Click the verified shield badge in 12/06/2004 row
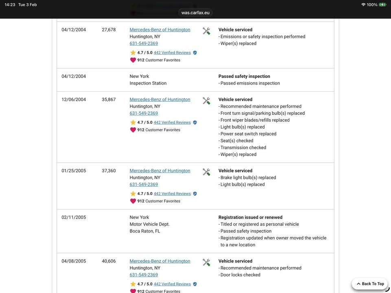This screenshot has width=391, height=293. pyautogui.click(x=195, y=122)
